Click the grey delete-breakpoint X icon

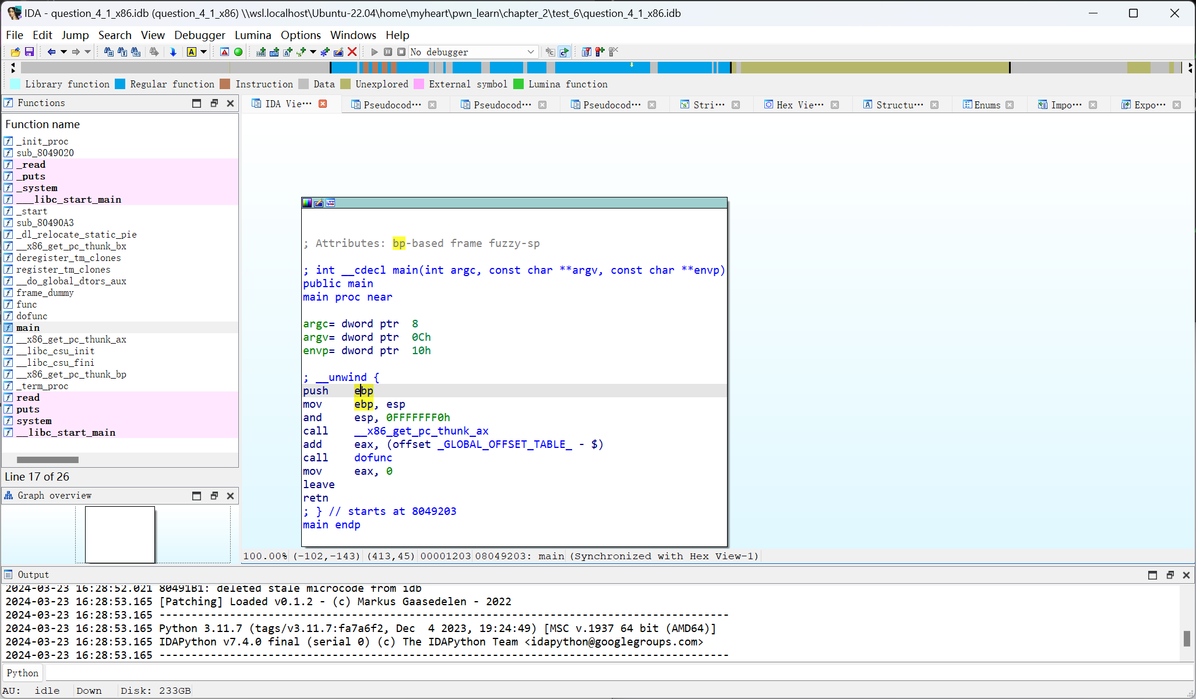point(613,52)
